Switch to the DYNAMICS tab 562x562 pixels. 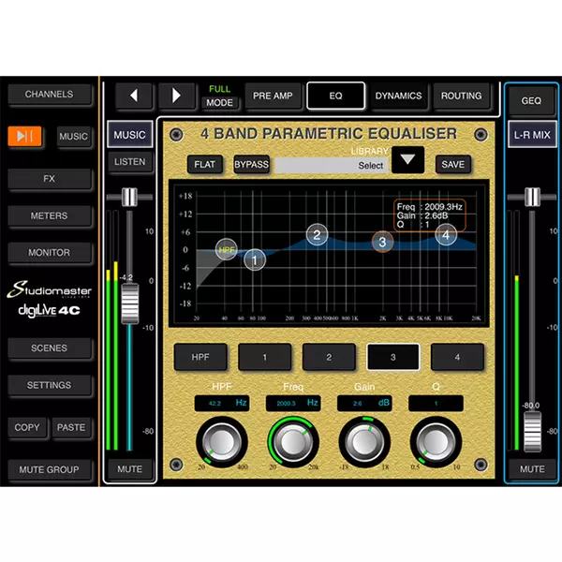[399, 96]
